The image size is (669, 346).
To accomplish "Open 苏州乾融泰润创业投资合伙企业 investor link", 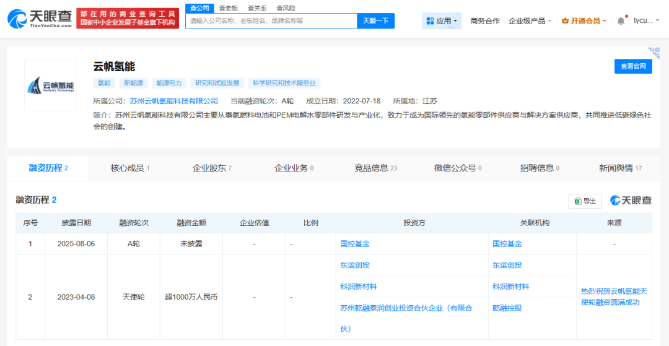I will (406, 318).
